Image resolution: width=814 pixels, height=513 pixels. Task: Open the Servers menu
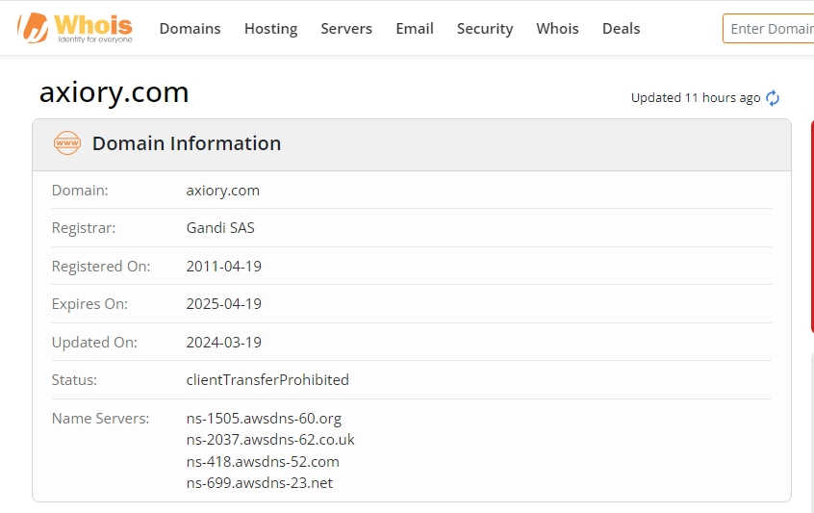tap(346, 29)
